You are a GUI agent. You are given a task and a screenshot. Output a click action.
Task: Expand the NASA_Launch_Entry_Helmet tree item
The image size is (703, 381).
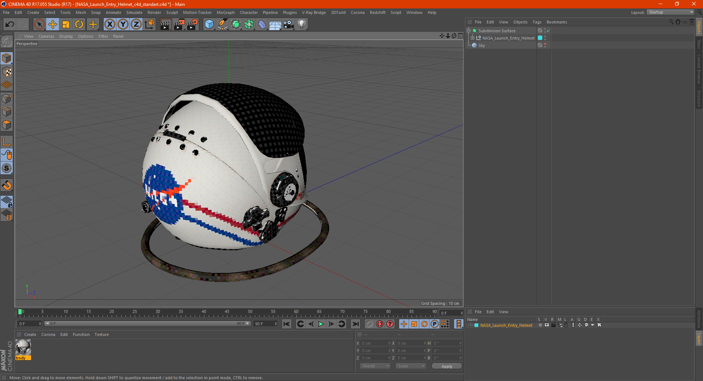coord(473,38)
